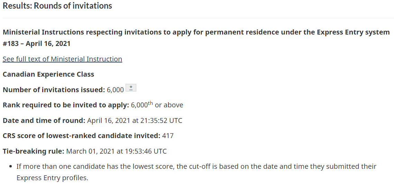Open the full text of Ministerial Instruction link

click(62, 59)
